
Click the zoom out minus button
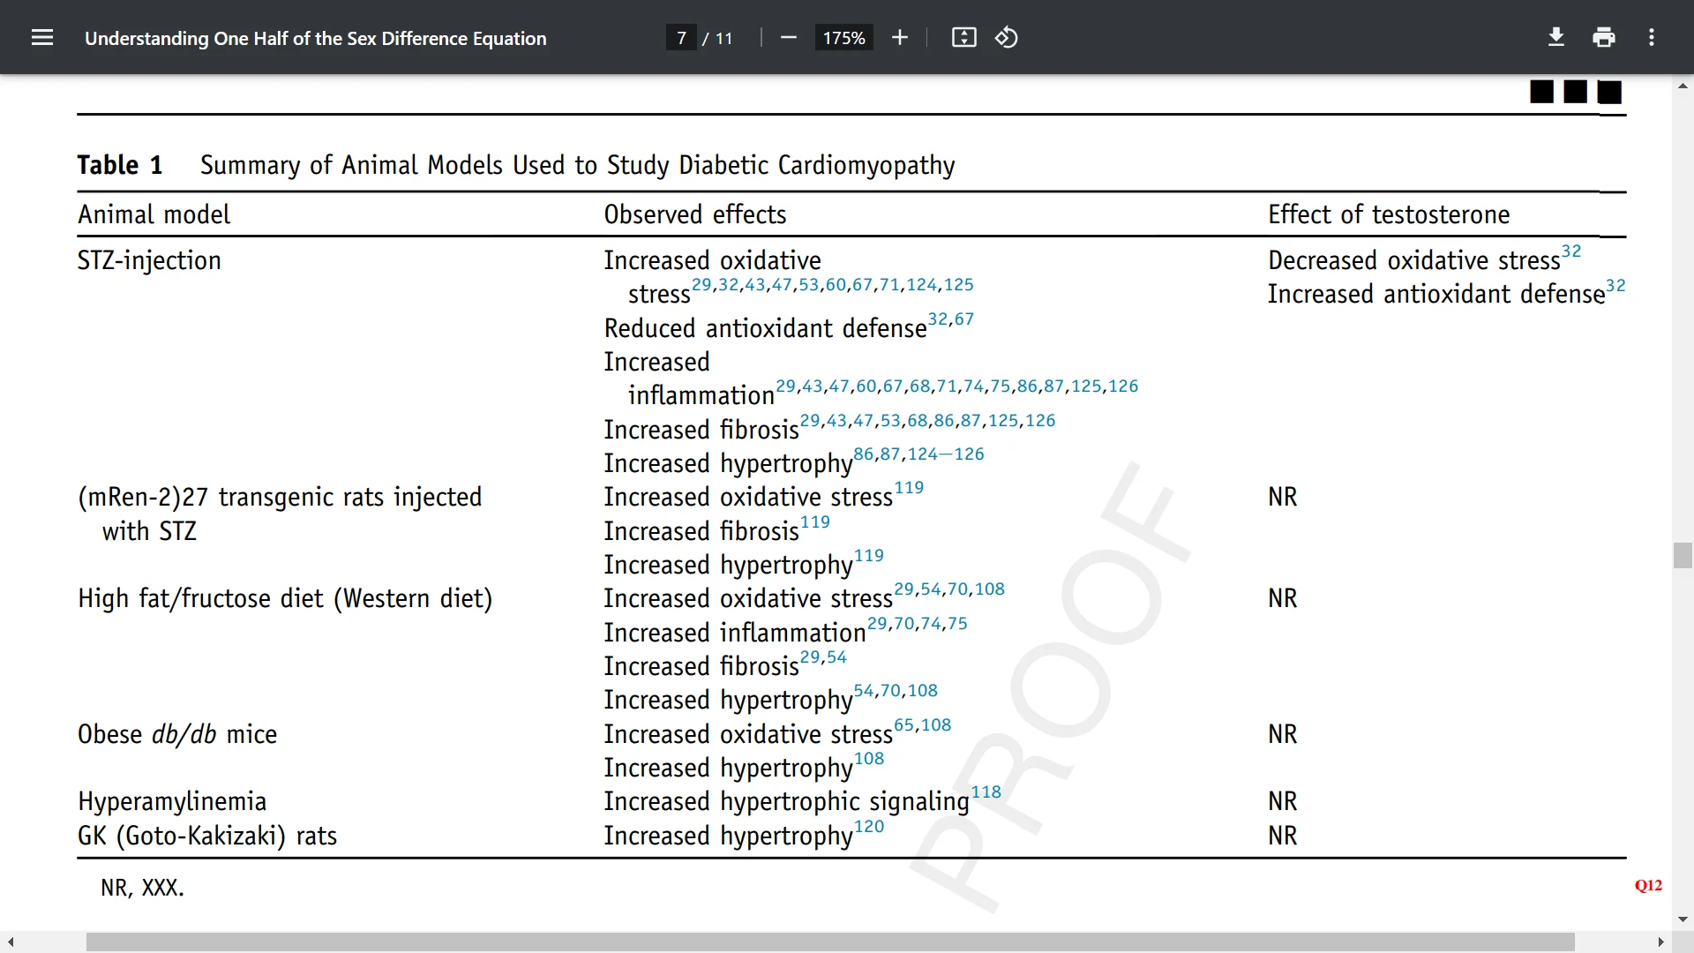[789, 38]
